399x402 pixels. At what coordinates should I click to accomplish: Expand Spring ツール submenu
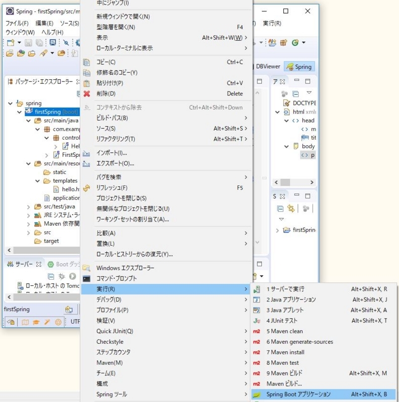(166, 394)
